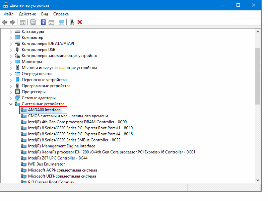Click the update driver green arrow icon
This screenshot has width=268, height=201.
pyautogui.click(x=72, y=22)
